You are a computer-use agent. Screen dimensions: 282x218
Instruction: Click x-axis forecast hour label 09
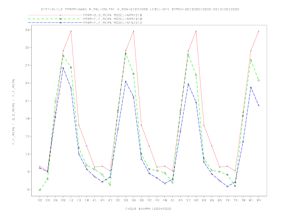tap(63, 200)
